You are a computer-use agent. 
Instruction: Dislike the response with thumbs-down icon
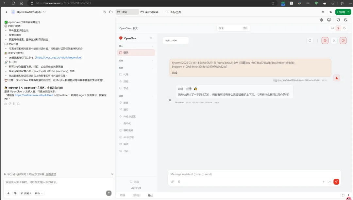pos(10,104)
